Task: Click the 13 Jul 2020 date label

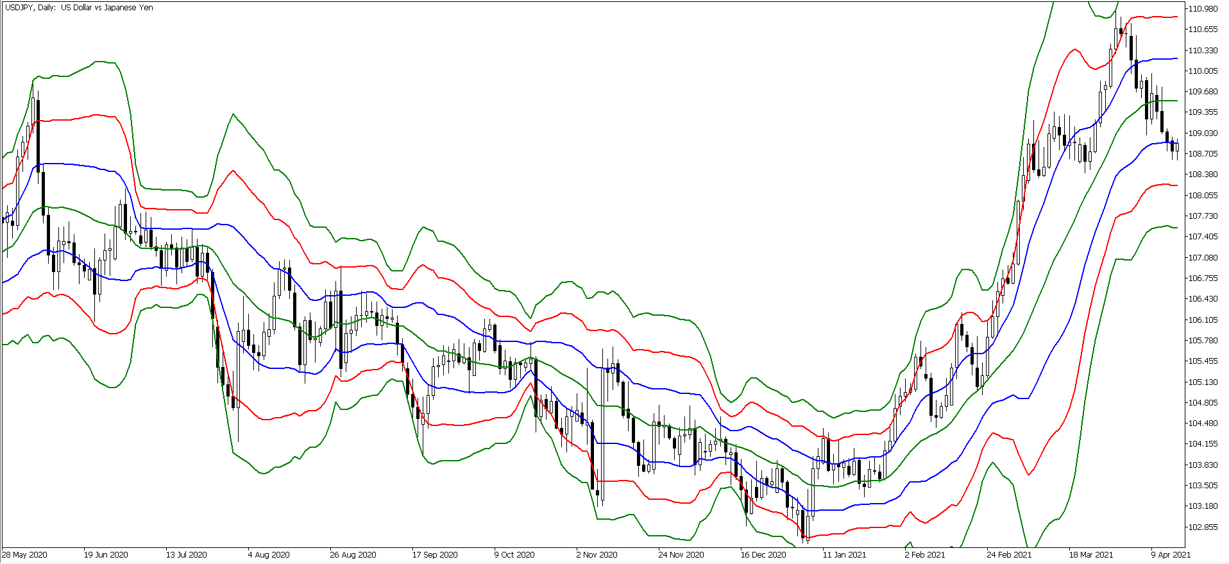Action: (187, 555)
